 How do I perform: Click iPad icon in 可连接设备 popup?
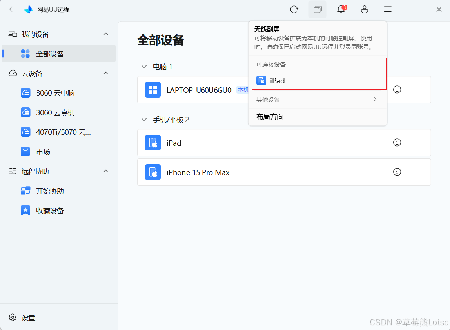point(261,81)
